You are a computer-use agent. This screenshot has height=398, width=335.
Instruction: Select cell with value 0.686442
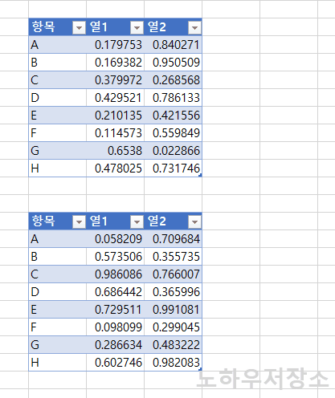(116, 292)
